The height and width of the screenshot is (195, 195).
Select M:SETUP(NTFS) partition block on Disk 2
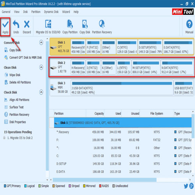coord(146,67)
